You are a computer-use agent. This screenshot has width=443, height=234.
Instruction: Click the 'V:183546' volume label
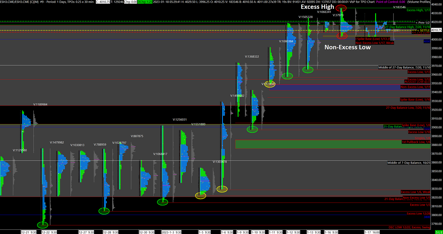coord(399,7)
